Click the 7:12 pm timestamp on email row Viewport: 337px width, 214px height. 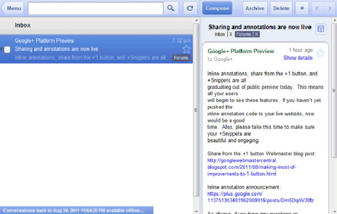(181, 41)
